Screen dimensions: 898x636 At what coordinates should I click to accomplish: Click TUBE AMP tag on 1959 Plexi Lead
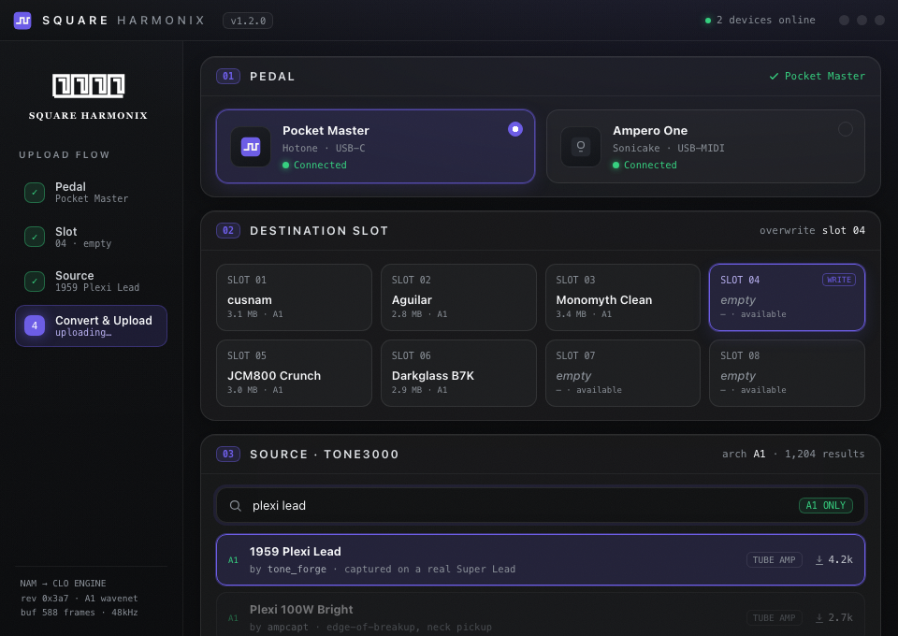[x=775, y=560]
